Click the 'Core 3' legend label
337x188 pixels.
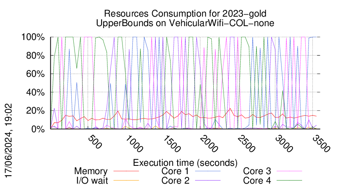pyautogui.click(x=257, y=171)
